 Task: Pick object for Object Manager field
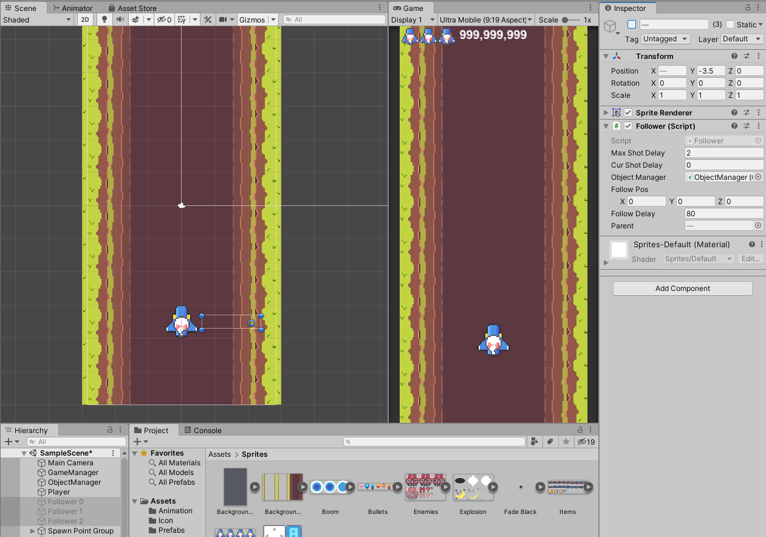(758, 177)
